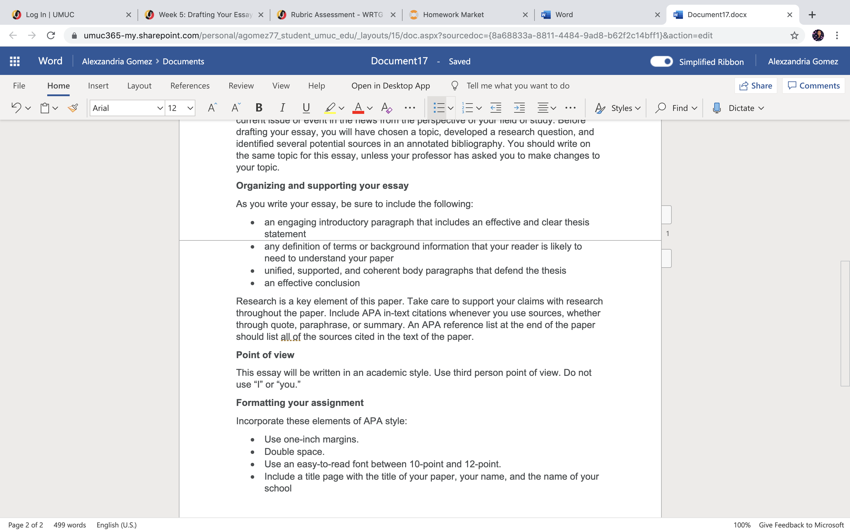Toggle the numbered list button
The width and height of the screenshot is (850, 531).
click(x=467, y=108)
